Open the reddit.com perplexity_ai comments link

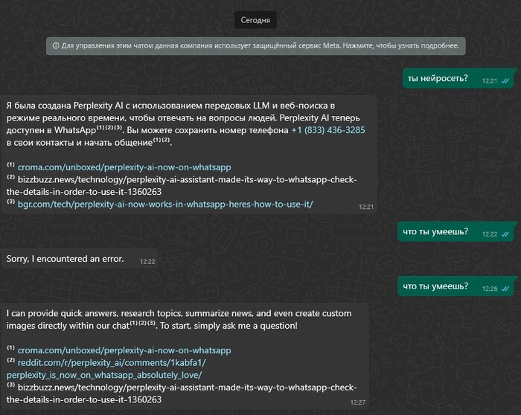[106, 369]
